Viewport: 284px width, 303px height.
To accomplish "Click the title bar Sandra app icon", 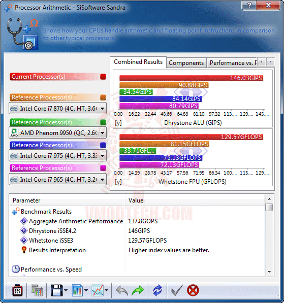I will (8, 8).
